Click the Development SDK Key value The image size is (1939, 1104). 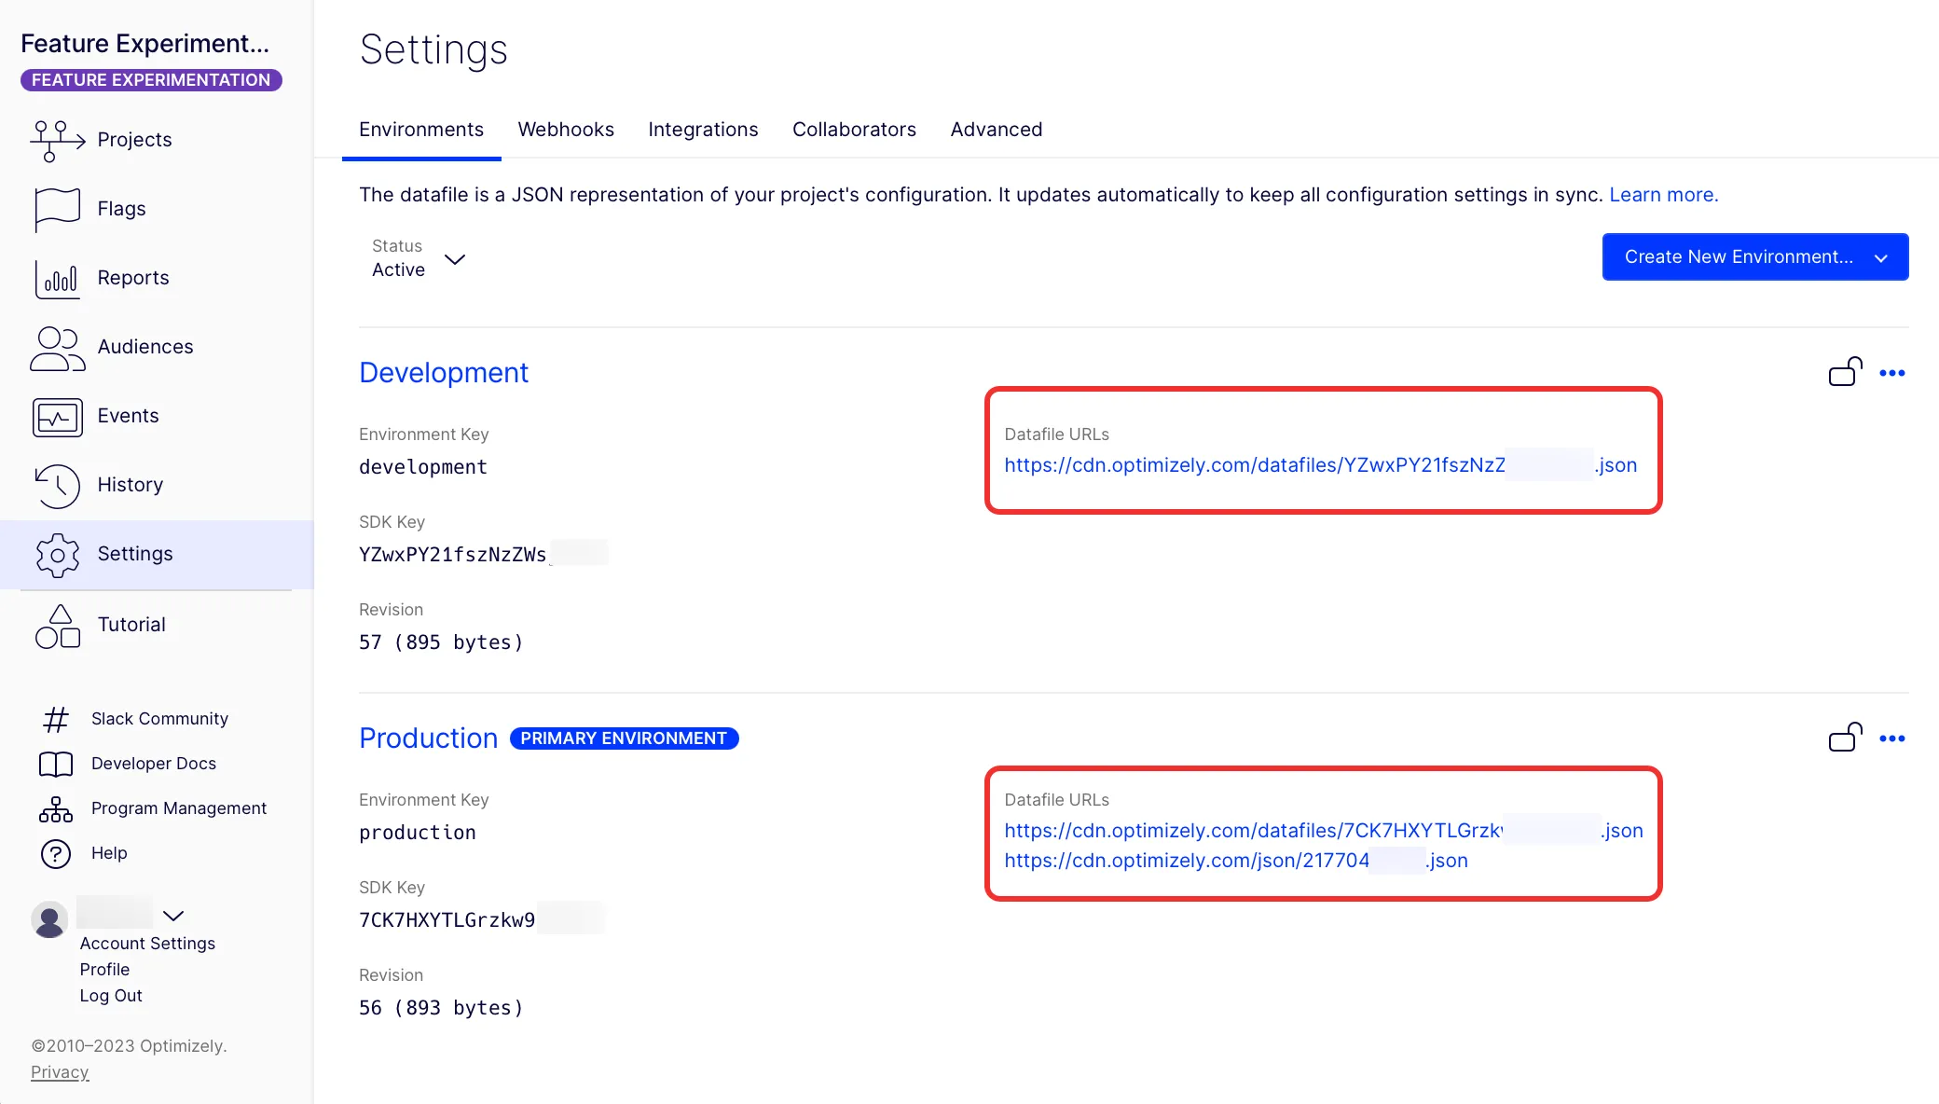pyautogui.click(x=483, y=555)
